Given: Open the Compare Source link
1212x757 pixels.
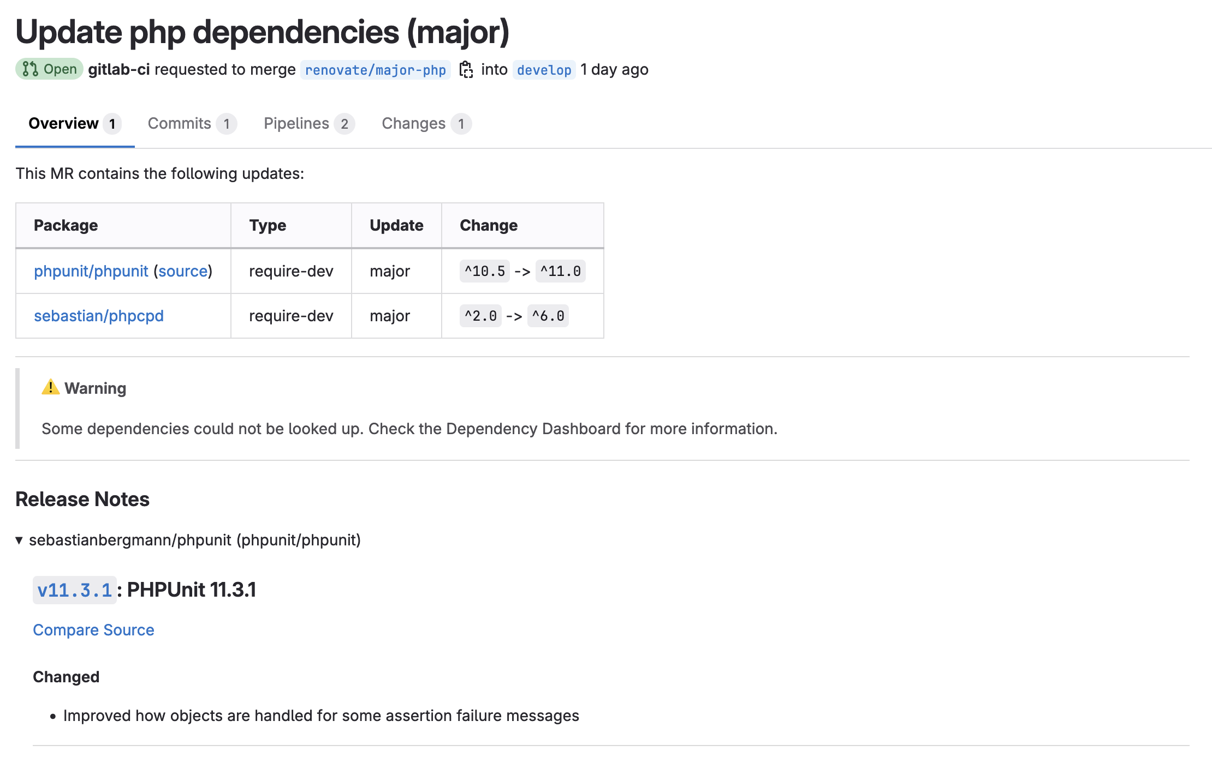Looking at the screenshot, I should [x=93, y=630].
